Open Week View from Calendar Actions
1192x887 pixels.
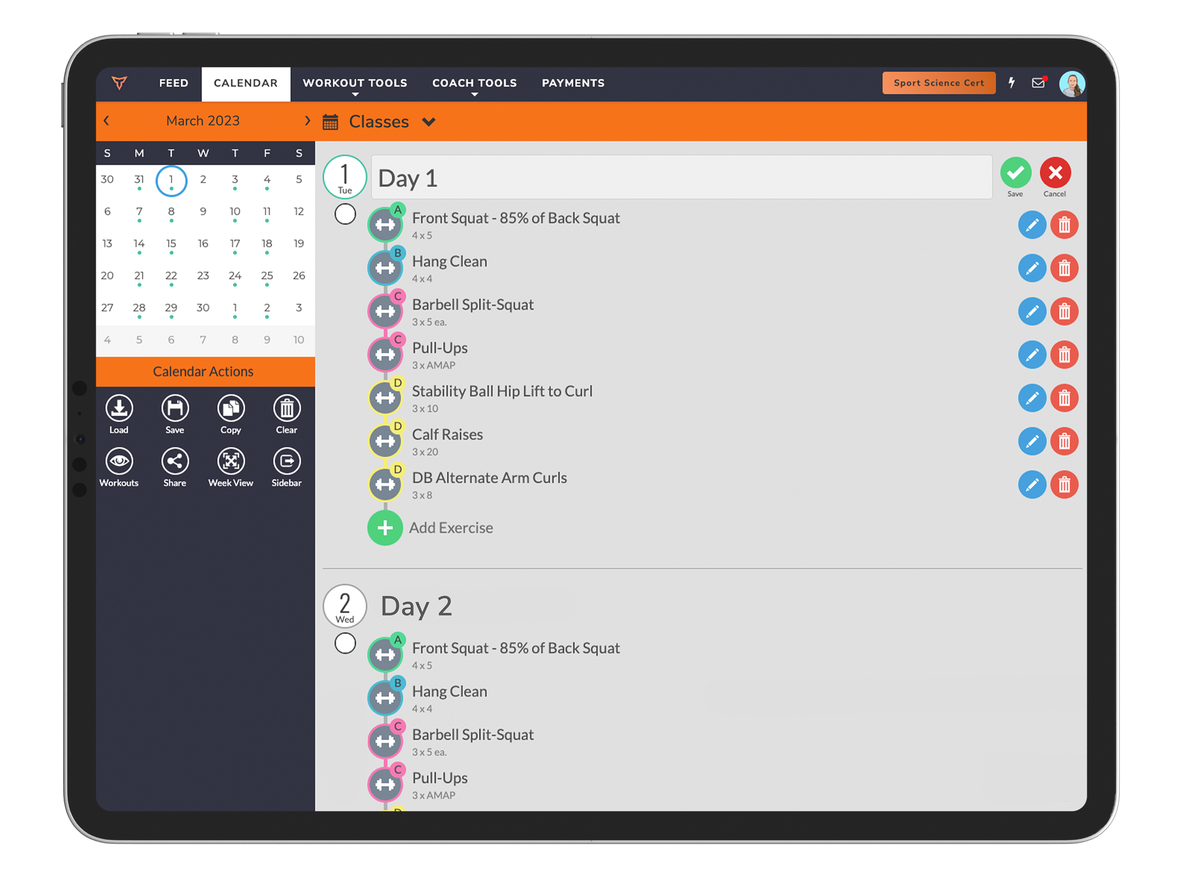[x=231, y=462]
